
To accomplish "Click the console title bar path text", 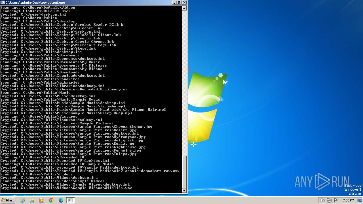I will coord(35,2).
